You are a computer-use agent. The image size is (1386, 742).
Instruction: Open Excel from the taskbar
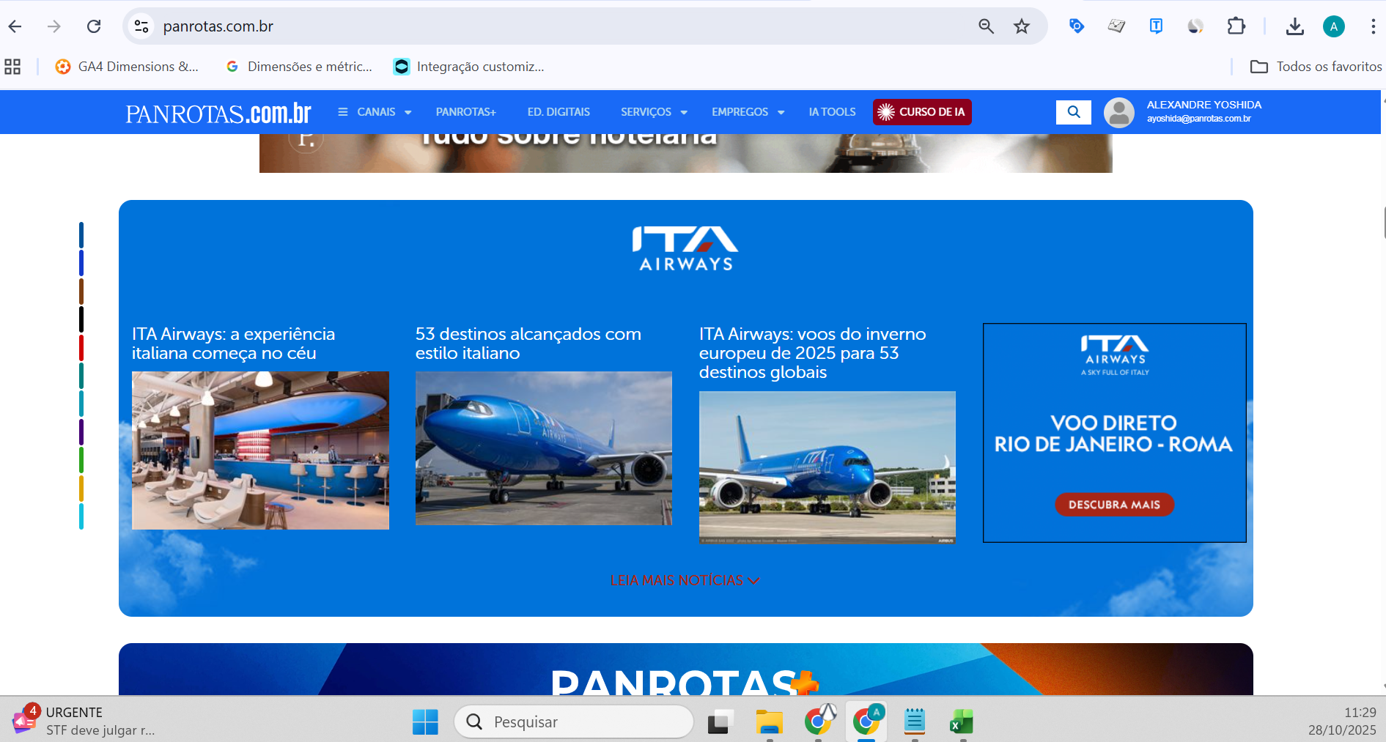click(x=961, y=721)
